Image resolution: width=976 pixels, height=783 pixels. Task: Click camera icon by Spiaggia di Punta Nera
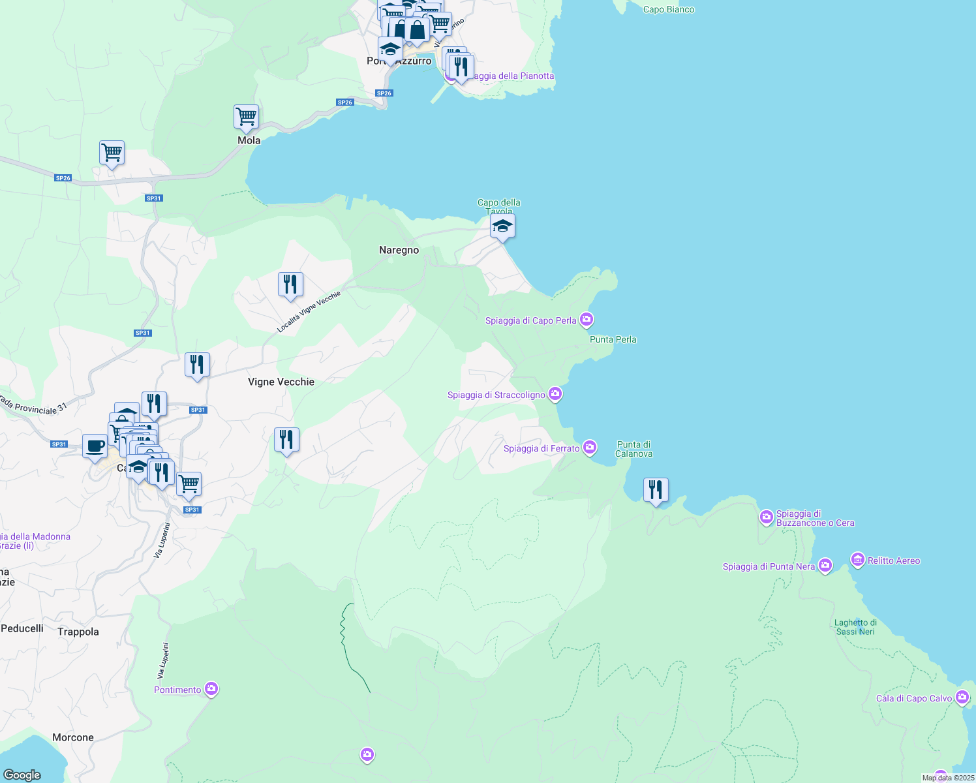[x=825, y=566]
